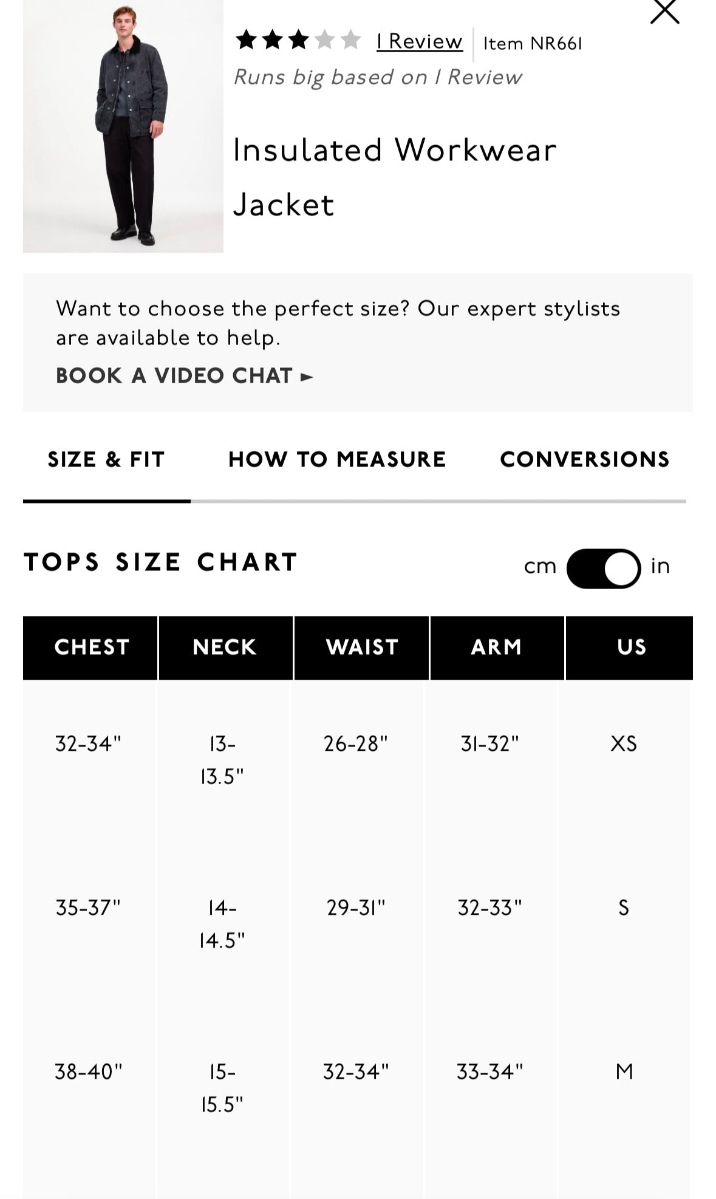Viewport: 716px width, 1199px height.
Task: Click the Waist column header
Action: 362,647
